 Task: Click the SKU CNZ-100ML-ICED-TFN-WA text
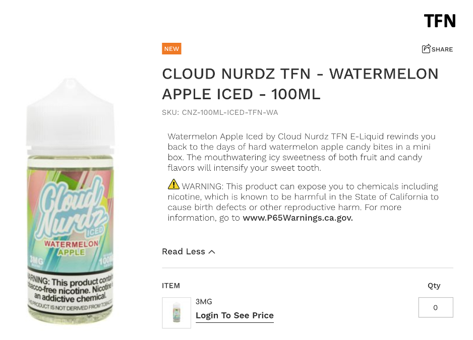[220, 112]
